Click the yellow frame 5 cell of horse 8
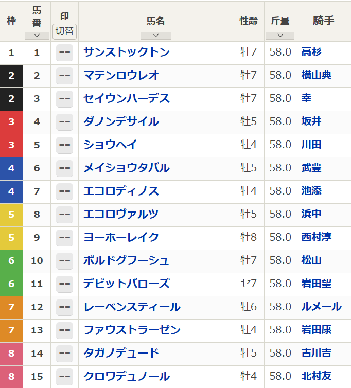Viewport: 351px width, 388px height. coord(11,215)
